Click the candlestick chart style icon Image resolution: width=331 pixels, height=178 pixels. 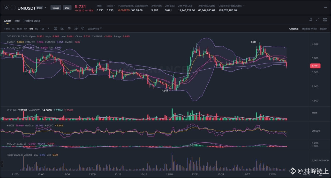point(69,29)
